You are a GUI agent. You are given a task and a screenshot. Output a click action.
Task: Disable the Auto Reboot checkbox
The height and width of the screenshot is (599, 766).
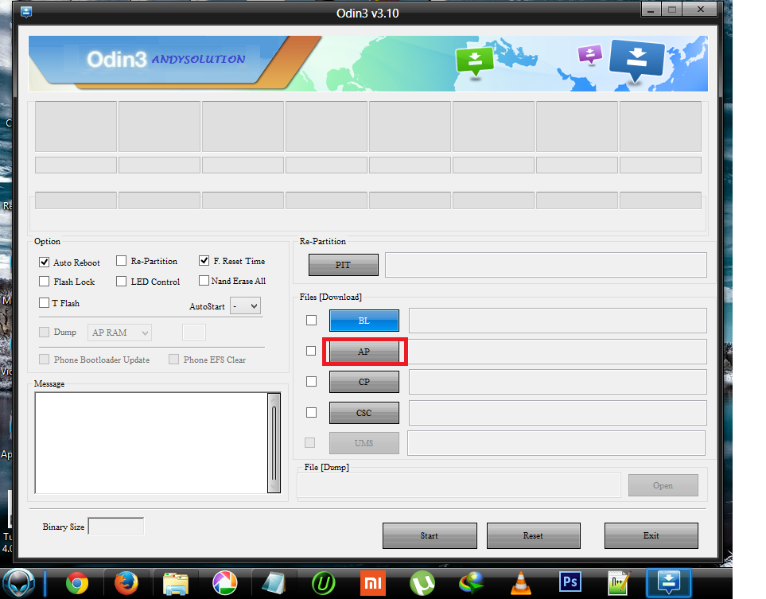(45, 262)
